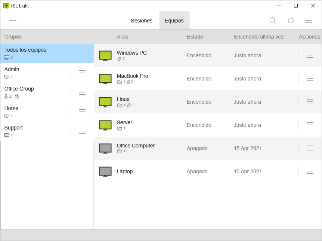Click the Encendido última vez column header
The image size is (322, 241).
coord(258,37)
